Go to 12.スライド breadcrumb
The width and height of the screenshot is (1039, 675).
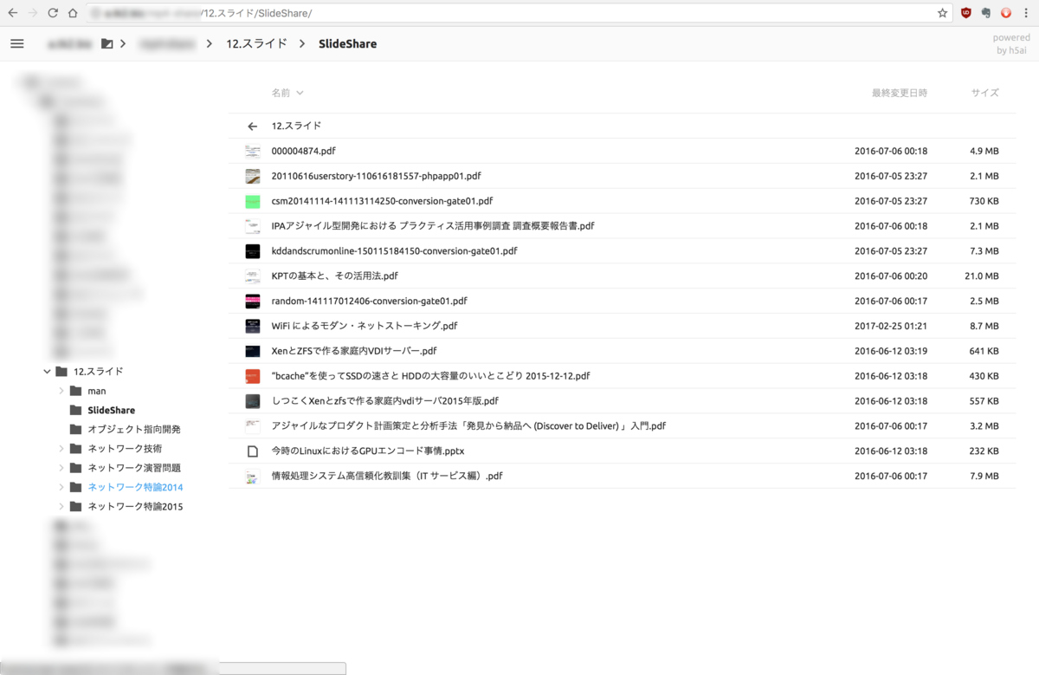(255, 43)
